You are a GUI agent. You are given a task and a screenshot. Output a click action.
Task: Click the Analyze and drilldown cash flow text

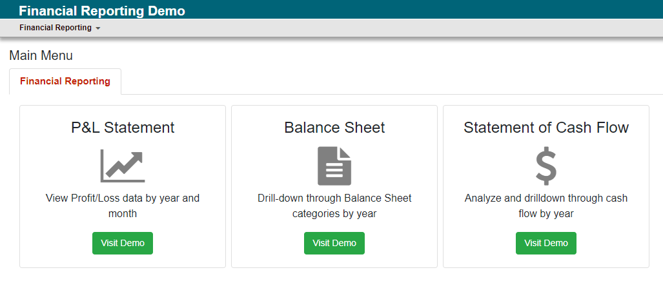pos(546,206)
